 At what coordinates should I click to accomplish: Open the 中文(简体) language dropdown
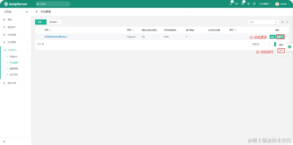pos(265,4)
